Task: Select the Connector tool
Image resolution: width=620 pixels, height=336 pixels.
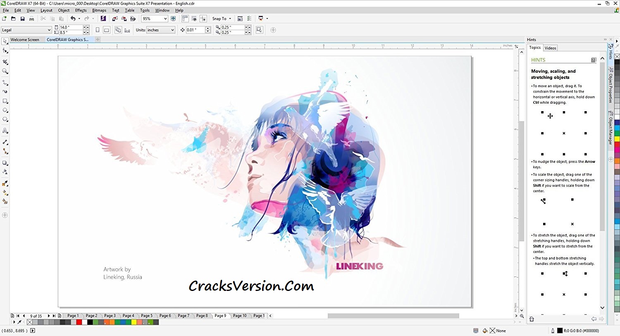Action: [5, 151]
